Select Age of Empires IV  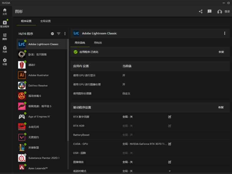42,117
